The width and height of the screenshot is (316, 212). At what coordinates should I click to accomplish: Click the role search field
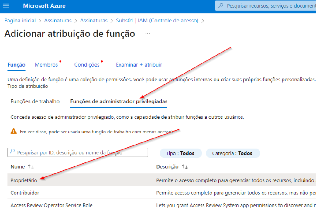click(77, 152)
